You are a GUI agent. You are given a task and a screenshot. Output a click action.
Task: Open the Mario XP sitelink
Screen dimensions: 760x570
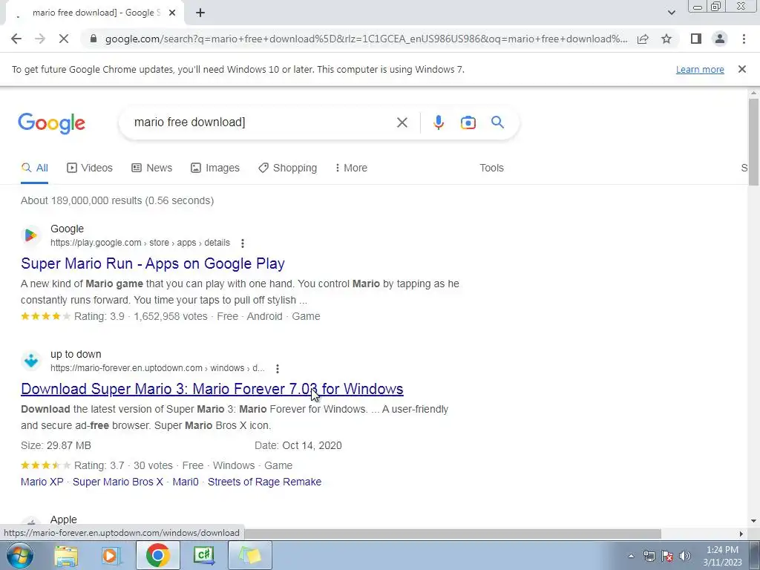(42, 482)
